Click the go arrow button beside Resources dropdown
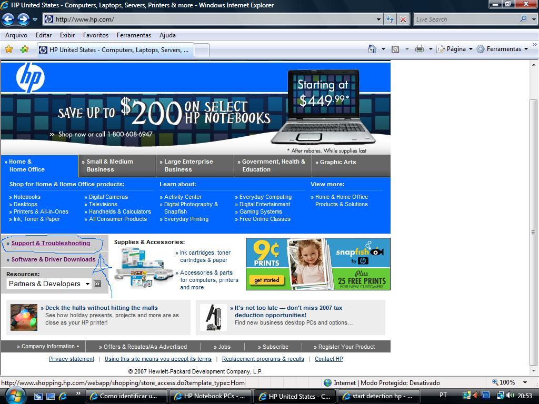 pyautogui.click(x=97, y=284)
